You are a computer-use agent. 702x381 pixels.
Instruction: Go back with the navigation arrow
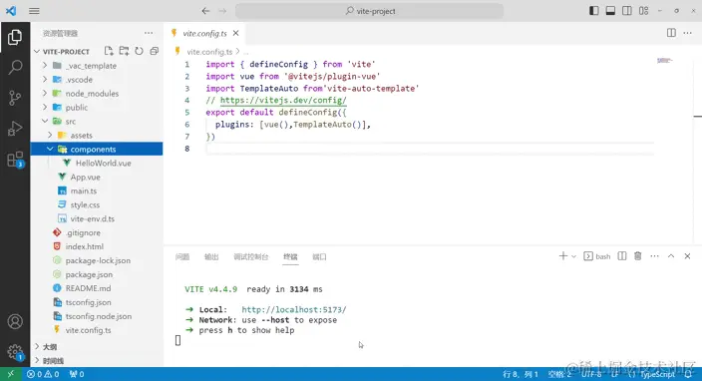pos(205,11)
